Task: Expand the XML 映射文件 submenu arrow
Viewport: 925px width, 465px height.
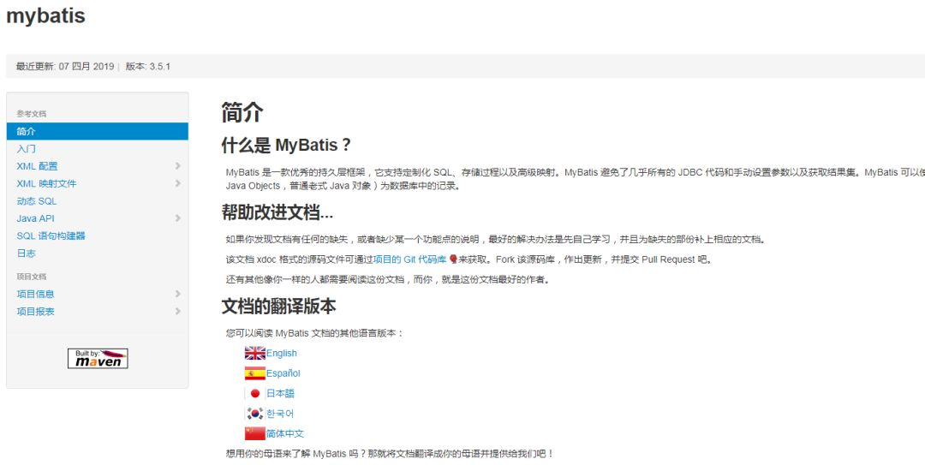Action: [x=177, y=183]
